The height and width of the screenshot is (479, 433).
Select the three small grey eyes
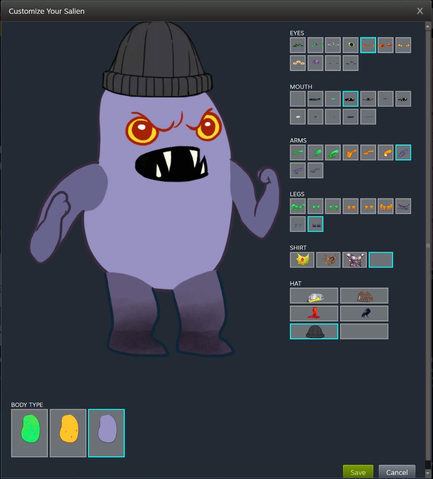click(x=350, y=63)
